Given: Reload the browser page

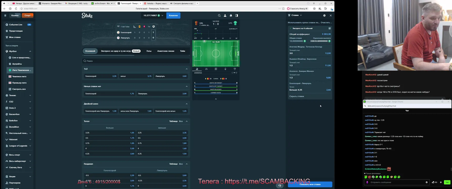Looking at the screenshot, I should (16, 9).
